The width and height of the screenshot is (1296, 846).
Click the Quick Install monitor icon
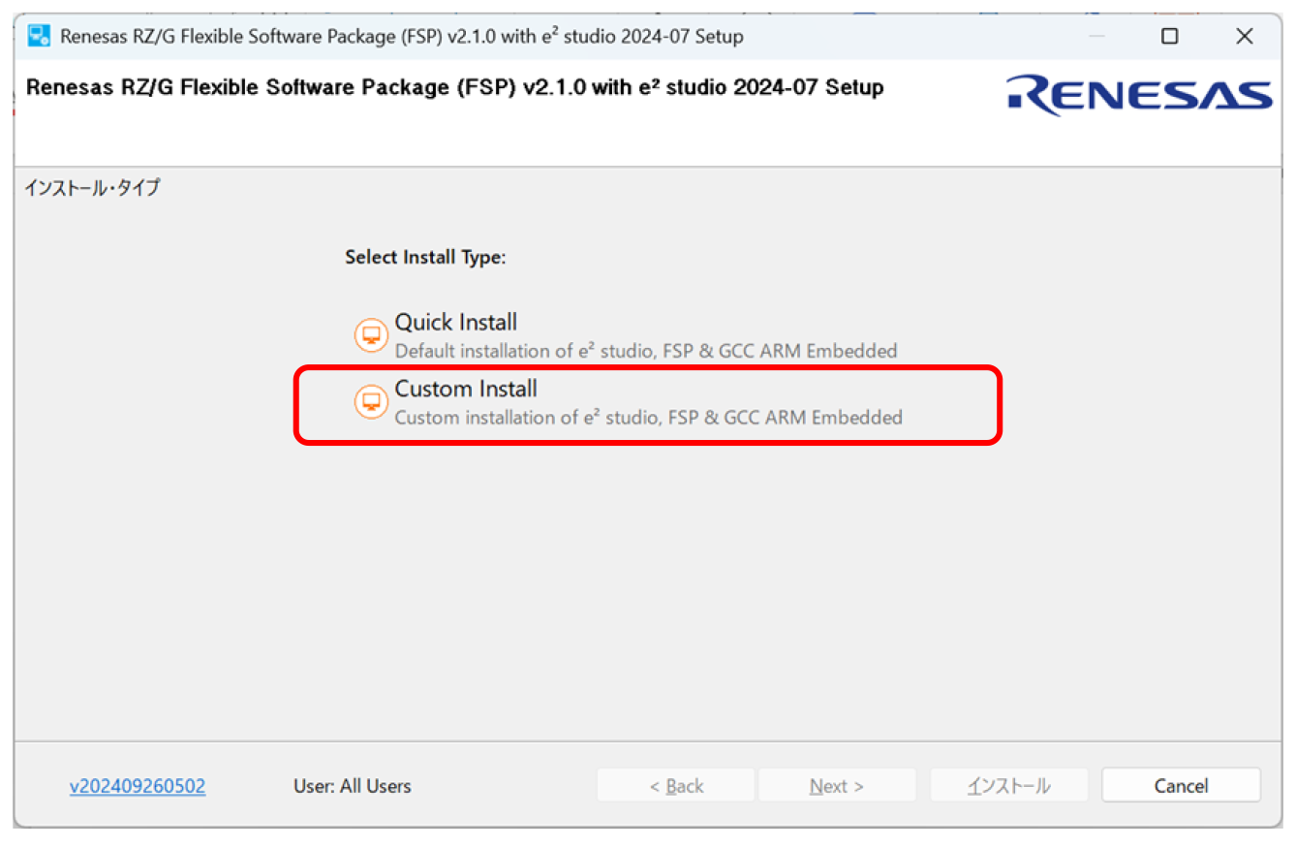coord(370,335)
